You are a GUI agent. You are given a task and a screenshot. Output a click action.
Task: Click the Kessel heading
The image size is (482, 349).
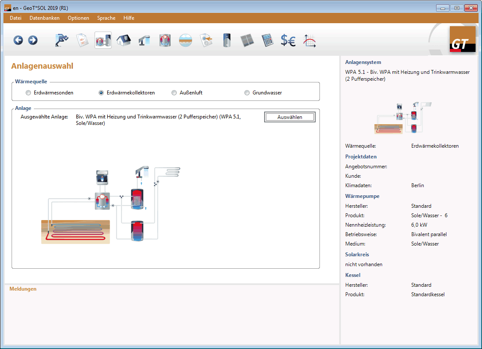click(352, 275)
